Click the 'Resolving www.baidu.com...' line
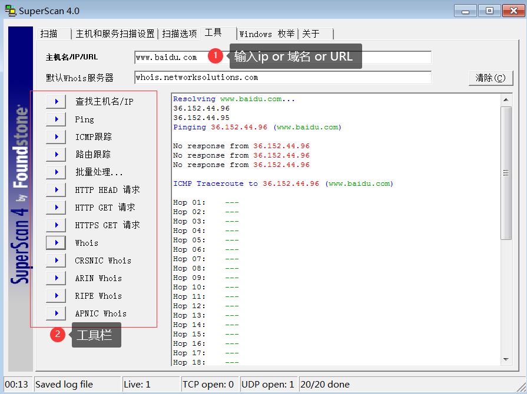 click(x=234, y=99)
